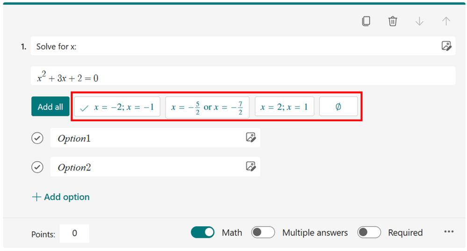467x251 pixels.
Task: Toggle the Required switch on
Action: tap(369, 232)
